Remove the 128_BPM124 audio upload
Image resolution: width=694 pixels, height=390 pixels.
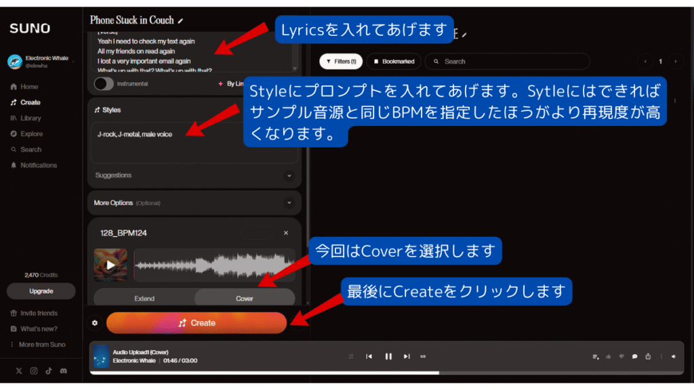pyautogui.click(x=286, y=233)
